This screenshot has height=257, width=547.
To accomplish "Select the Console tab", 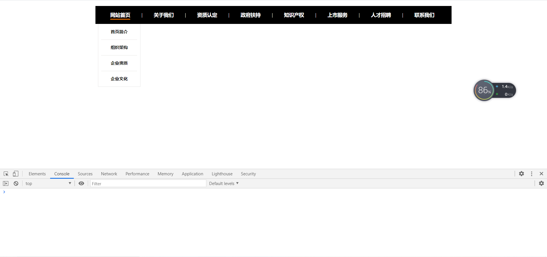I will (62, 174).
